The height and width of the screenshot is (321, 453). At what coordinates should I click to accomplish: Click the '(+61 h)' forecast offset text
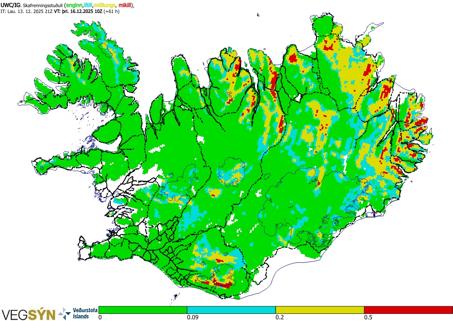(112, 12)
